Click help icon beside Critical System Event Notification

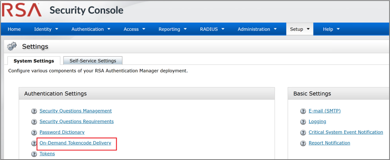[x=303, y=133]
